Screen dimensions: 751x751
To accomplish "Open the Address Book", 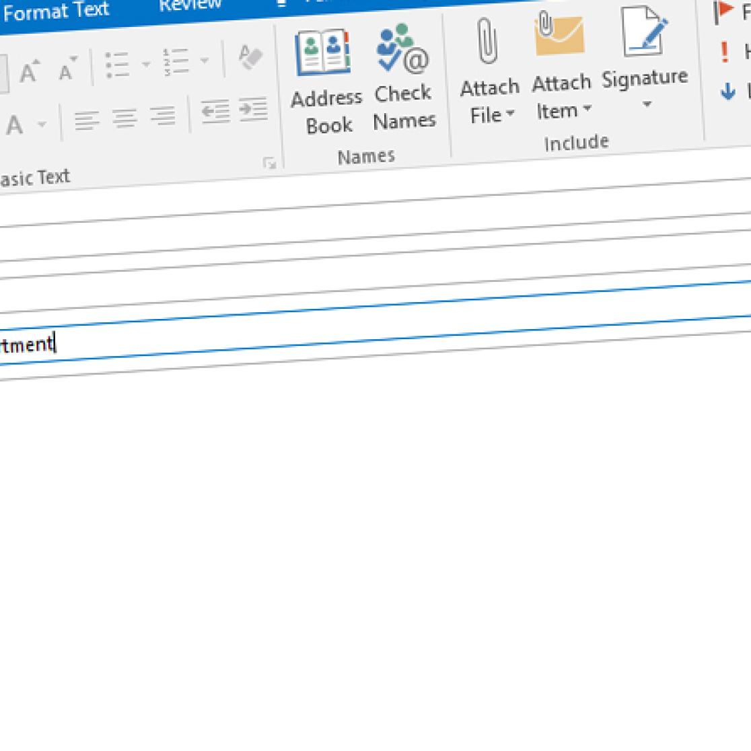I will pos(326,82).
